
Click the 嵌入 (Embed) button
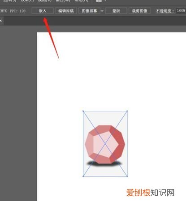(x=43, y=11)
